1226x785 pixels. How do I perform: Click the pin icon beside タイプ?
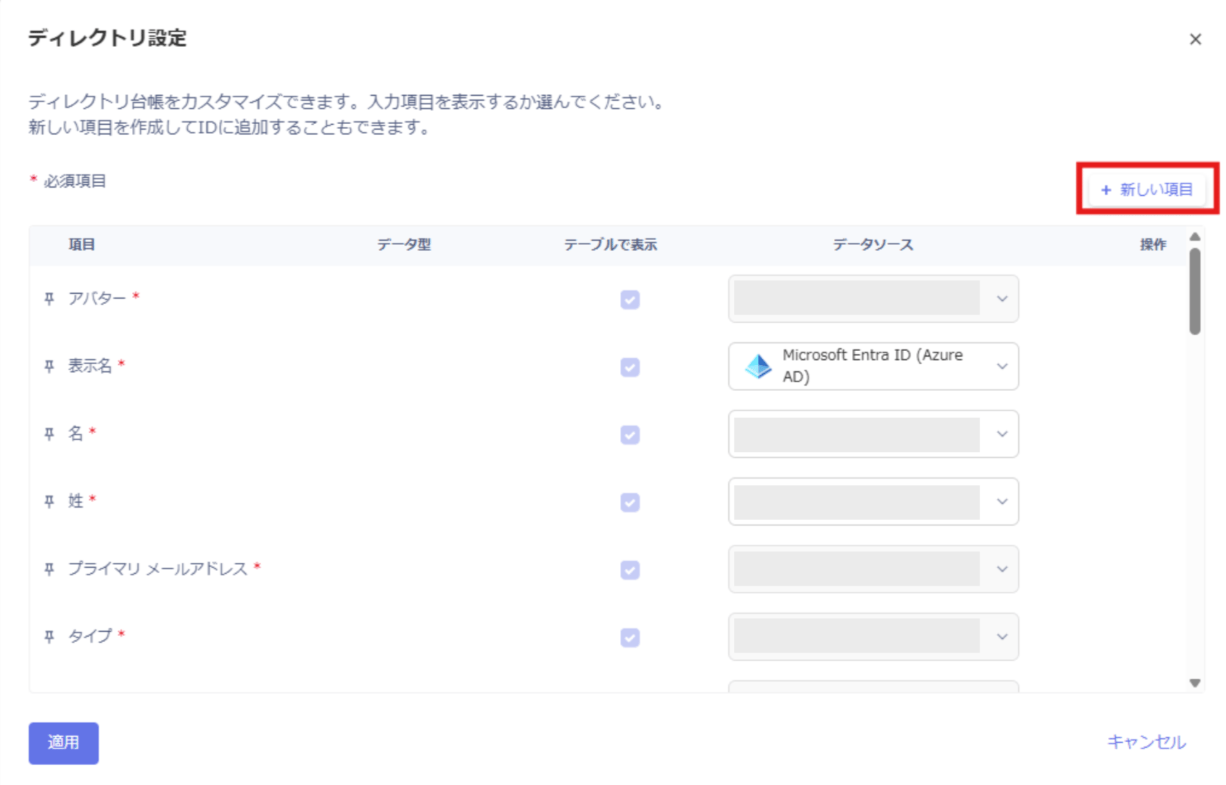(x=49, y=637)
